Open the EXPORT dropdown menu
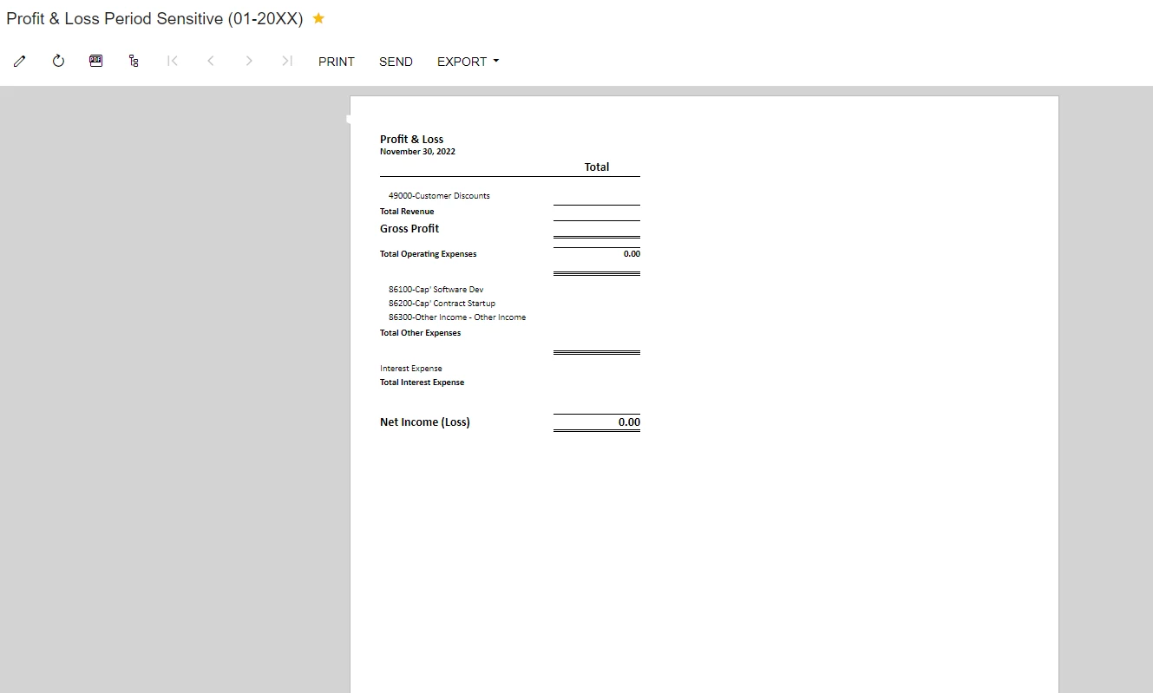The width and height of the screenshot is (1153, 693). [x=468, y=62]
